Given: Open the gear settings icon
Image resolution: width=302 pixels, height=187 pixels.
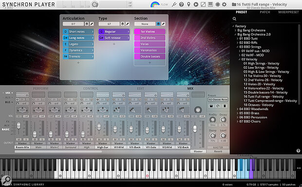Looking at the screenshot, I should 224,4.
